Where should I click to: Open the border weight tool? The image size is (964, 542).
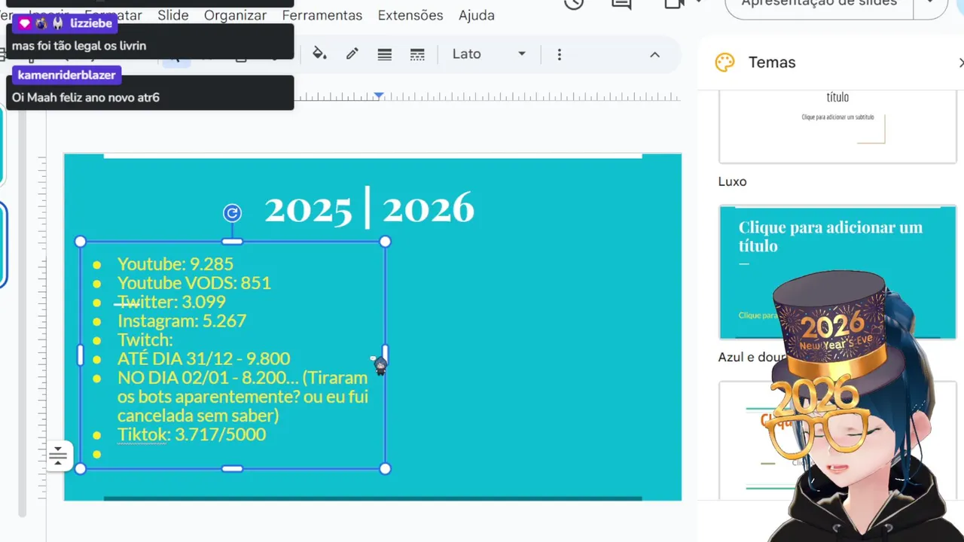pyautogui.click(x=384, y=54)
